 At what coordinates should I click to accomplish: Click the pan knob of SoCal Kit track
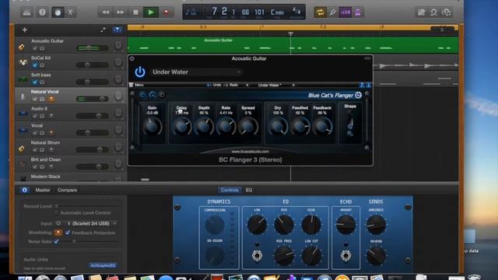pos(118,62)
